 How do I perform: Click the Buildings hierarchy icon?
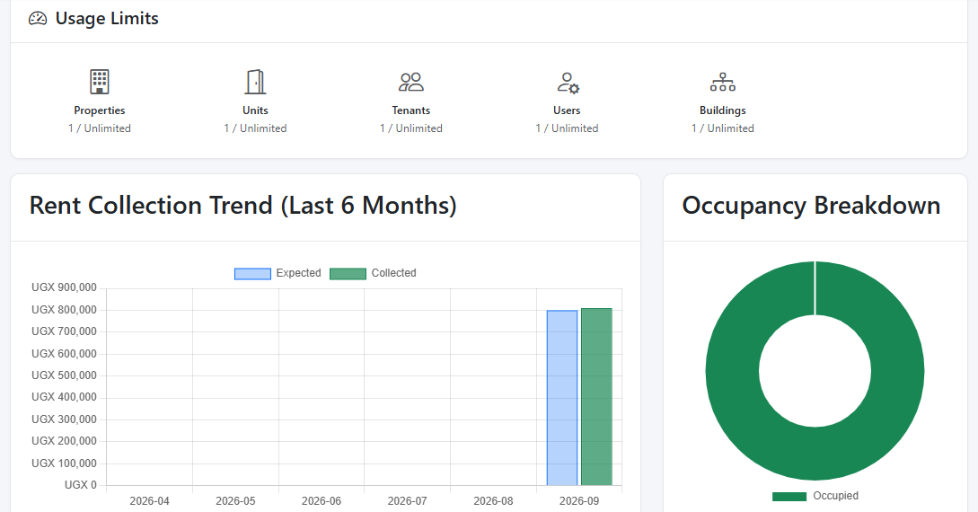pos(723,82)
